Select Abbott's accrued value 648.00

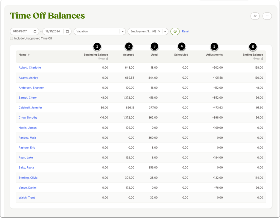point(129,68)
